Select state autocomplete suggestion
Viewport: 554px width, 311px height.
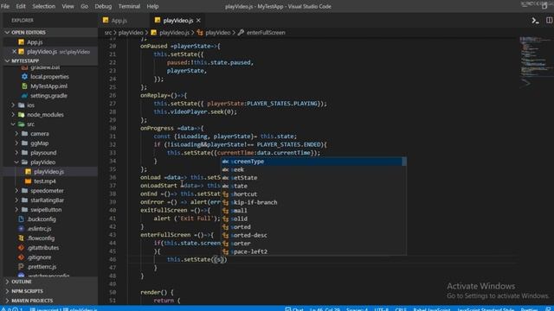click(313, 187)
